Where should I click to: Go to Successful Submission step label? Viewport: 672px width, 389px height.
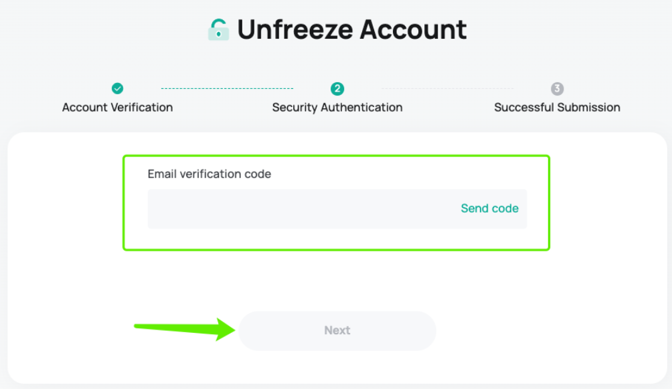click(557, 108)
